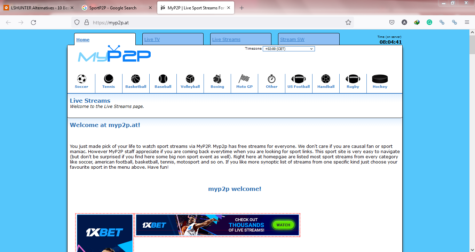
Task: Click the MyP2P site logo
Action: [114, 54]
